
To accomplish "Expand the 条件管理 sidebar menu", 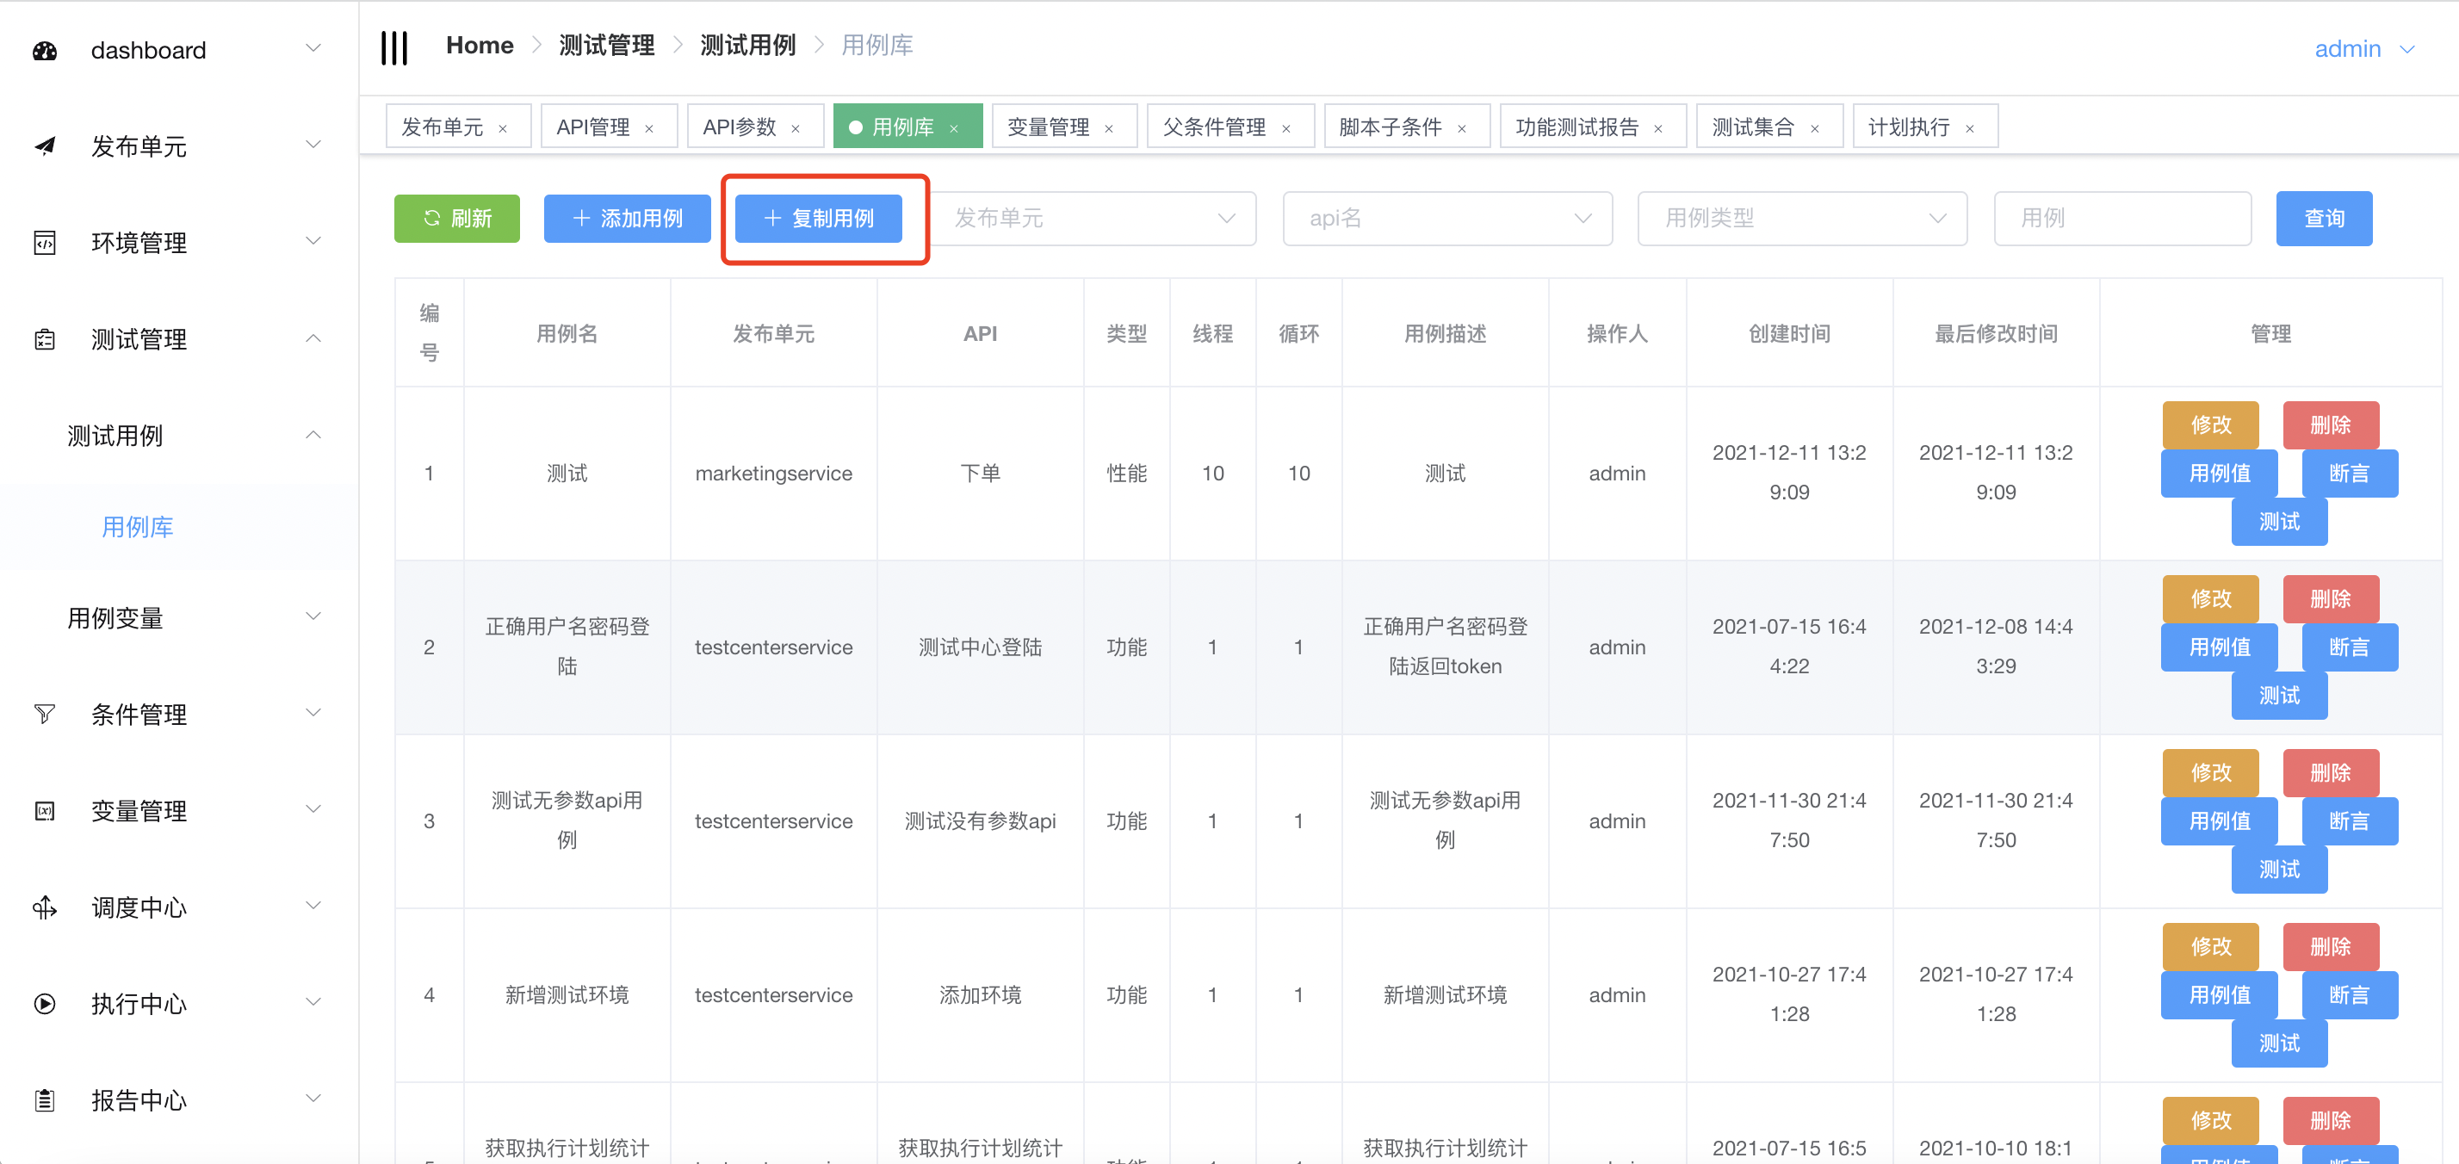I will click(313, 712).
